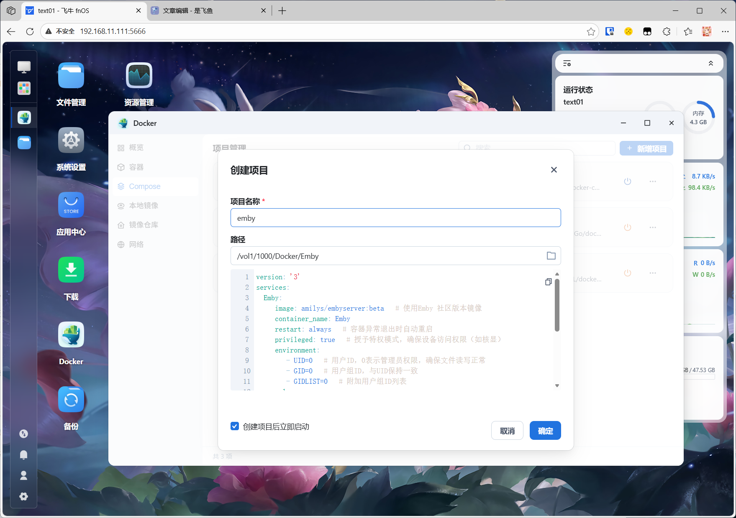Open the 下载 app icon

pyautogui.click(x=71, y=270)
